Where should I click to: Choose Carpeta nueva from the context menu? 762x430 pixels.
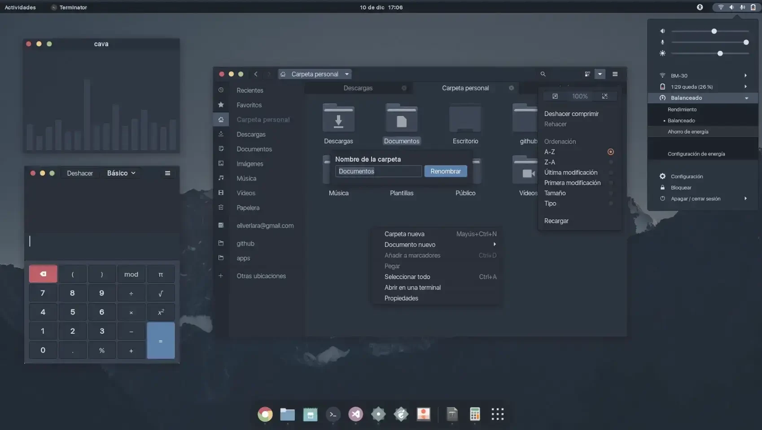404,233
